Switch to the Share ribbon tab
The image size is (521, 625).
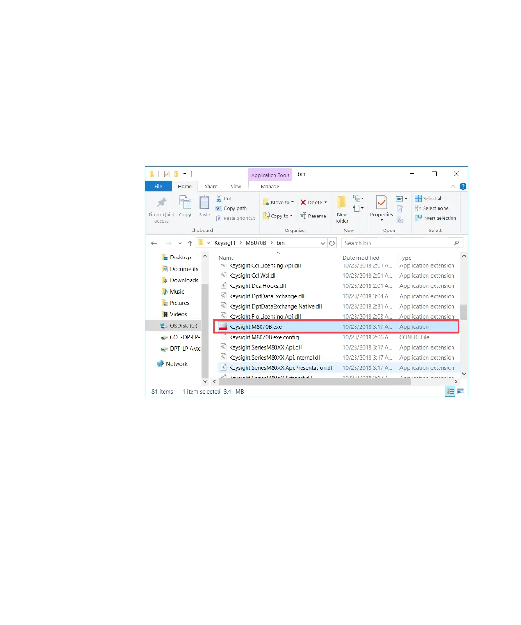coord(211,186)
